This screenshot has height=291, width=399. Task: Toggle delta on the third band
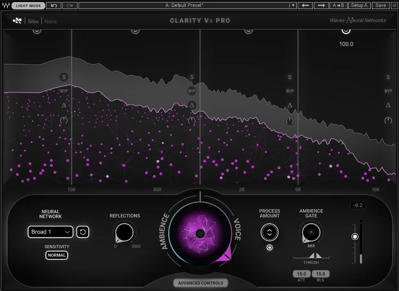click(x=289, y=105)
